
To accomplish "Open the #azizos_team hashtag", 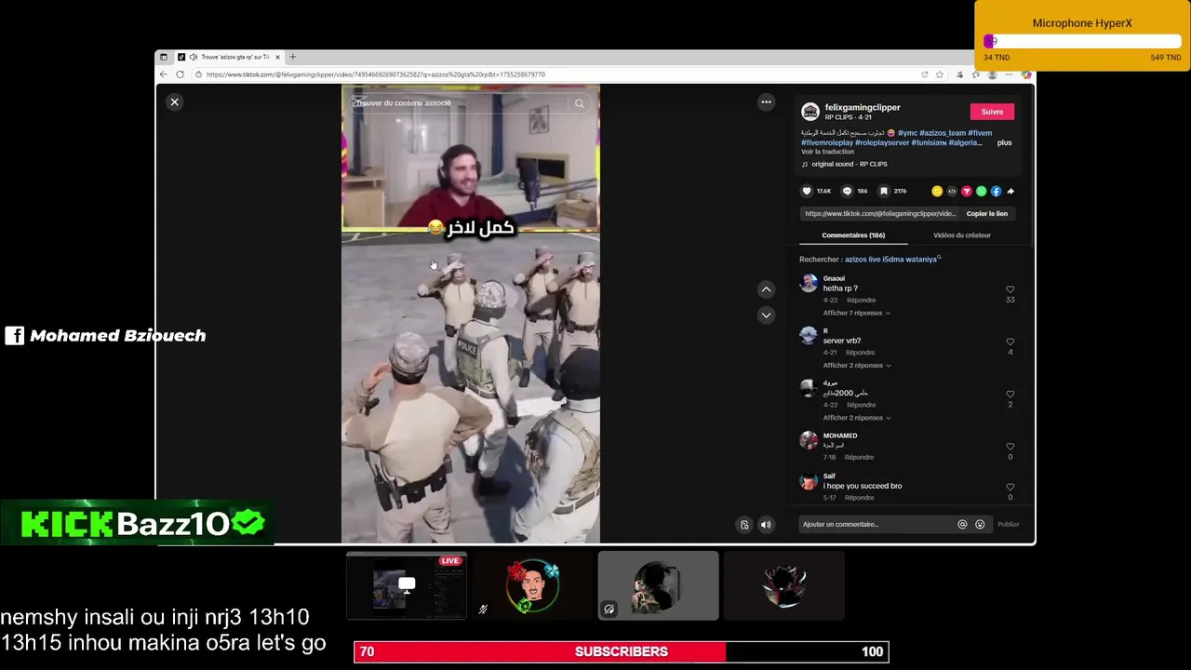I will click(x=943, y=133).
